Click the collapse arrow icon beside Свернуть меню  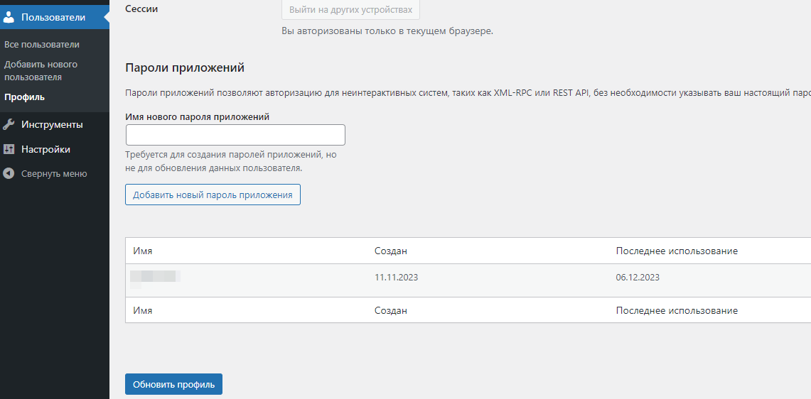pos(9,174)
